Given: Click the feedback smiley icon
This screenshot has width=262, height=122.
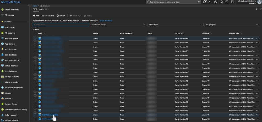Looking at the screenshot, I should pyautogui.click(x=221, y=2).
